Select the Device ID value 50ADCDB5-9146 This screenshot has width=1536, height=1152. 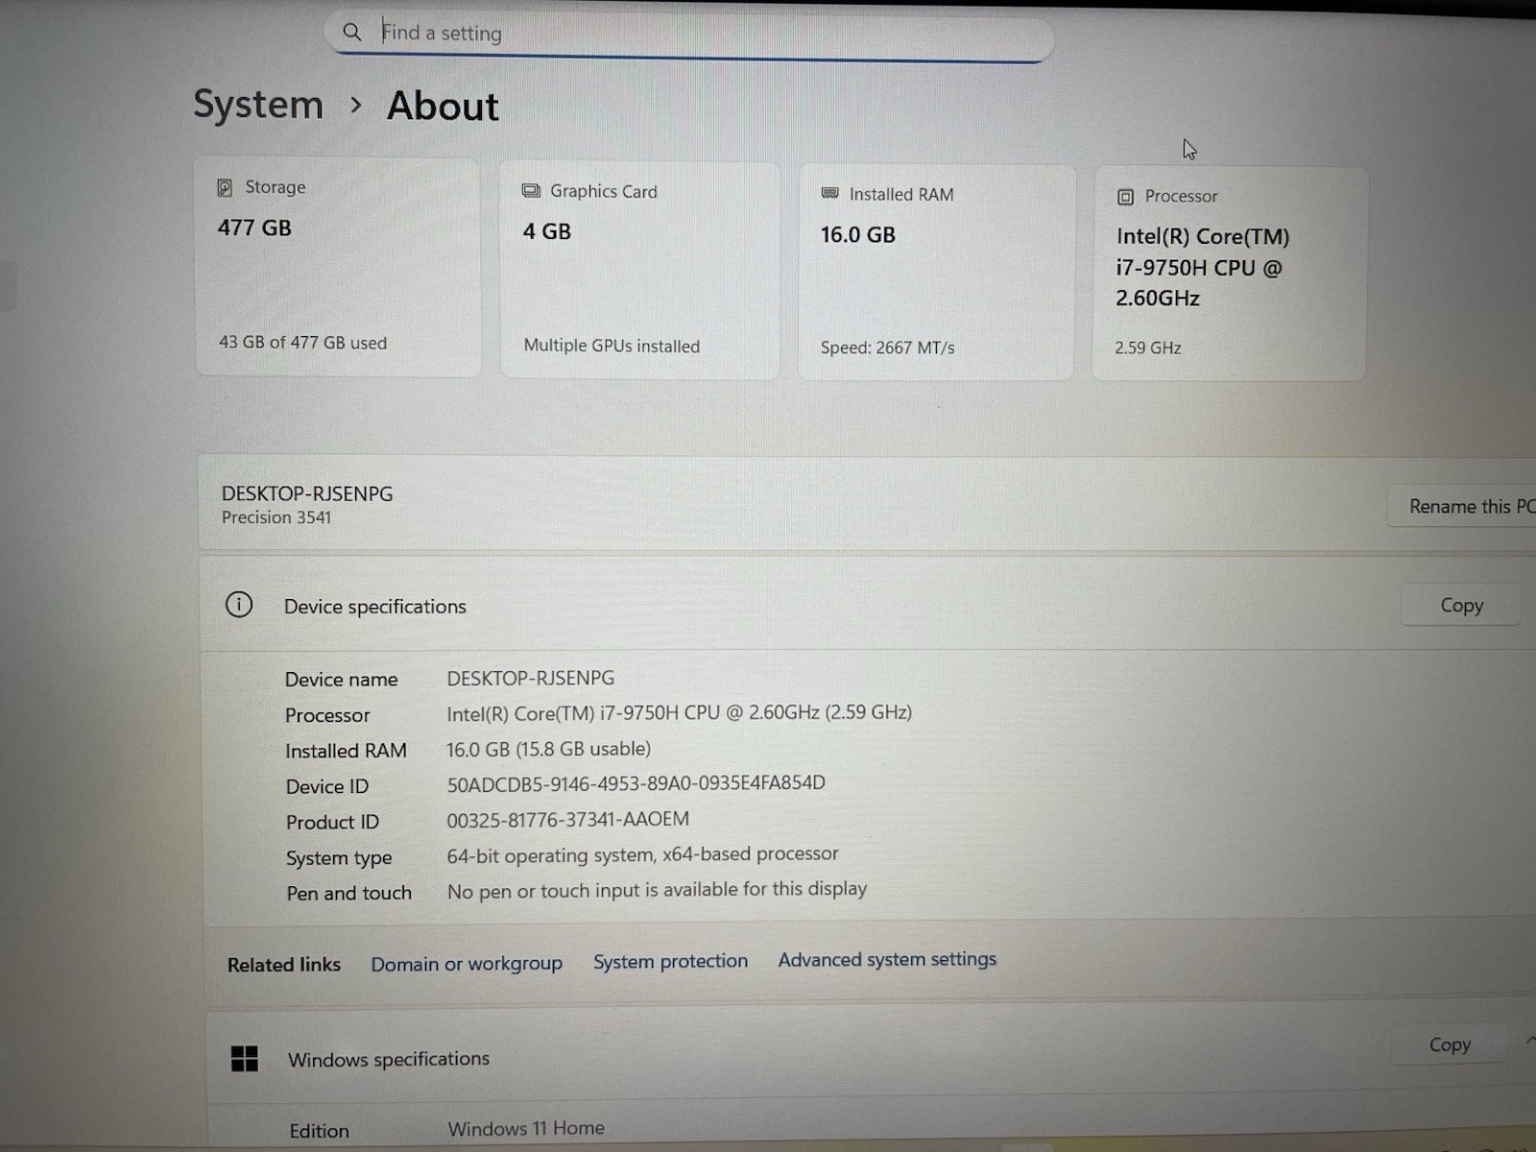(636, 782)
